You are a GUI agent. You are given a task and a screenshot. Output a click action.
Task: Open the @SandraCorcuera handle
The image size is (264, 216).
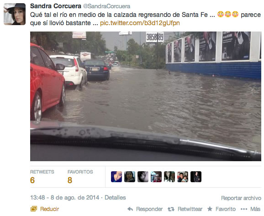[106, 6]
